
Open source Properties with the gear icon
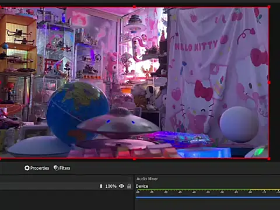pyautogui.click(x=37, y=168)
